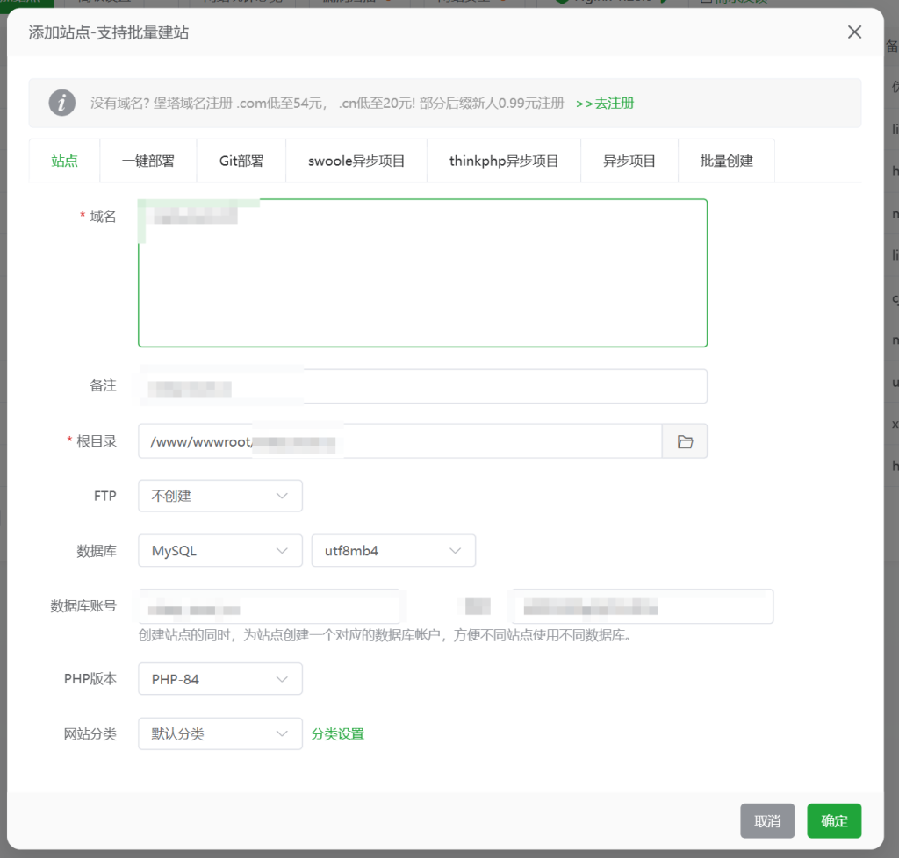Open the 分类设置 category settings link

pyautogui.click(x=337, y=733)
